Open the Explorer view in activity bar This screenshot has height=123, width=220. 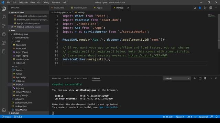(x=4, y=9)
